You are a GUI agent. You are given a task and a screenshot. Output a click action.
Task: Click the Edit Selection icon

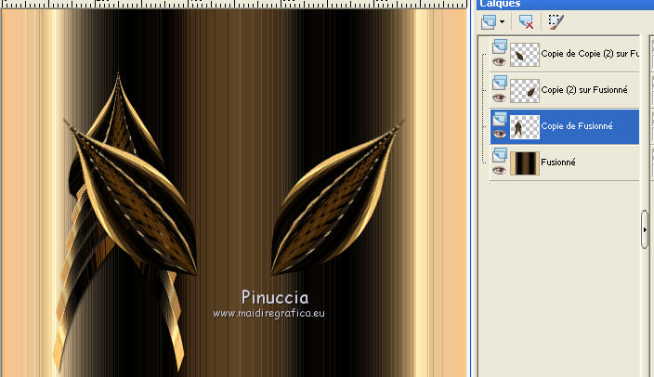[x=556, y=21]
